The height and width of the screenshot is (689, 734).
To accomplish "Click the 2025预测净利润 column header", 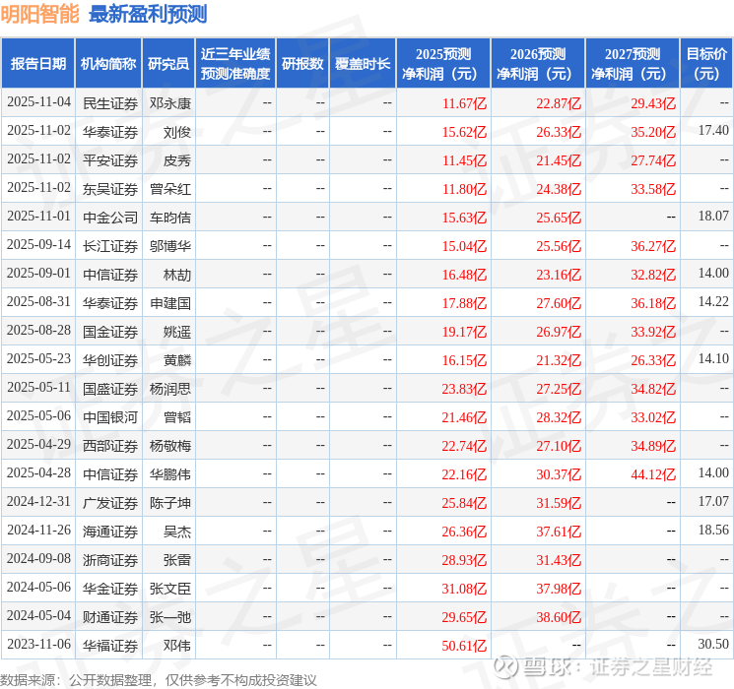I will pos(443,64).
